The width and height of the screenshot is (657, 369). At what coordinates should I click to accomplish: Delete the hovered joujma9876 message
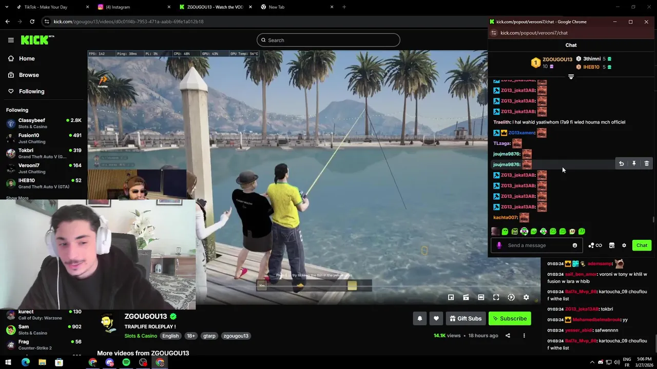point(647,163)
